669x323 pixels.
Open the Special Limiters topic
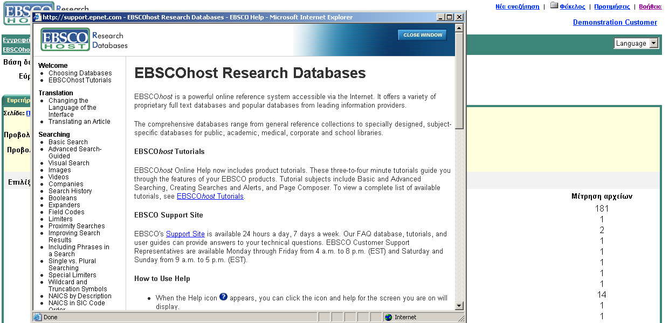[x=72, y=275]
